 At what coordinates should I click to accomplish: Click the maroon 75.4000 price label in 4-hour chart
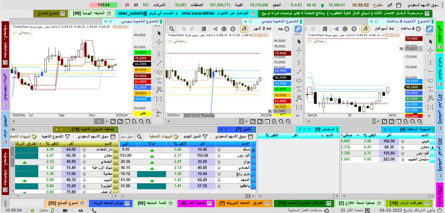415,39
